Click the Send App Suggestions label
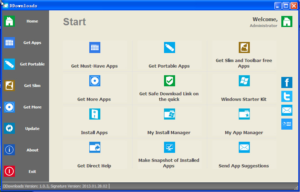The image size is (300, 192). pos(244,166)
